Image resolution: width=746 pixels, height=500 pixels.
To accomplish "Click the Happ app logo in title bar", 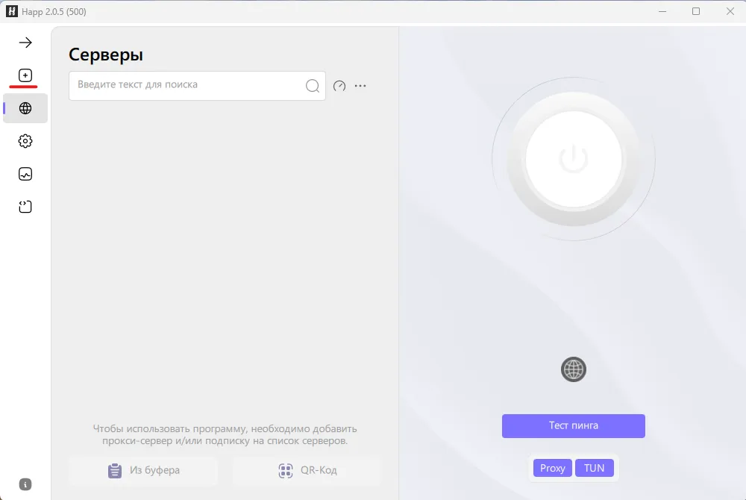I will [x=11, y=11].
